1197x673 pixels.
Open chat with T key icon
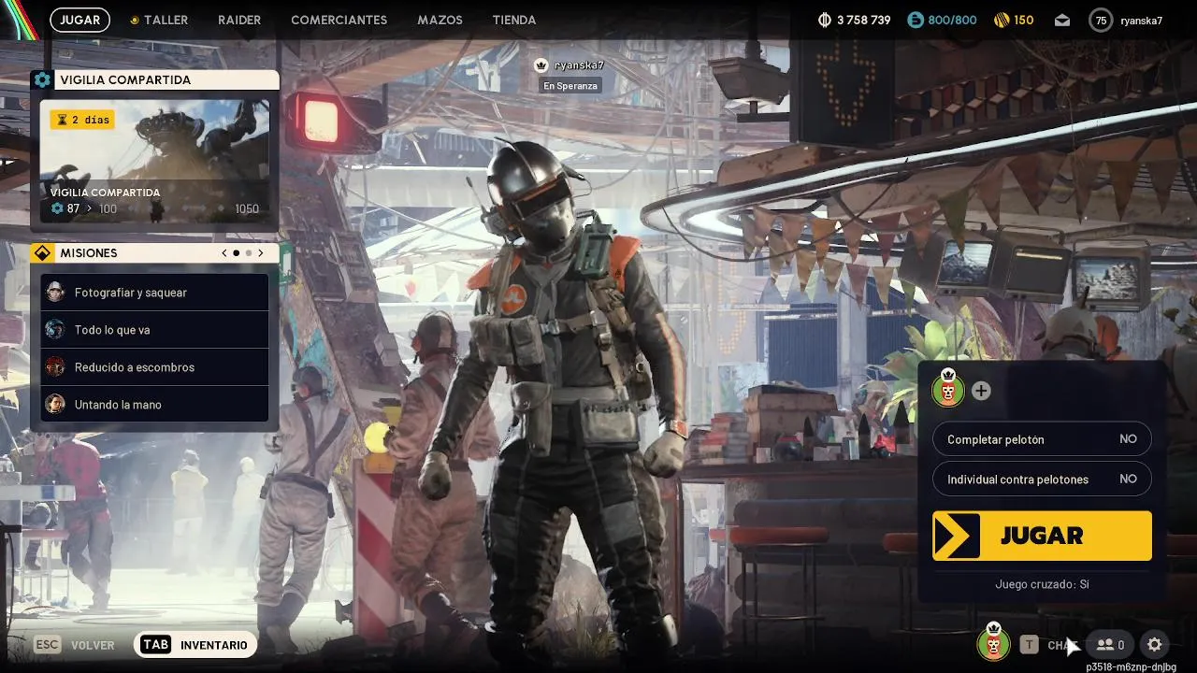(x=1029, y=644)
